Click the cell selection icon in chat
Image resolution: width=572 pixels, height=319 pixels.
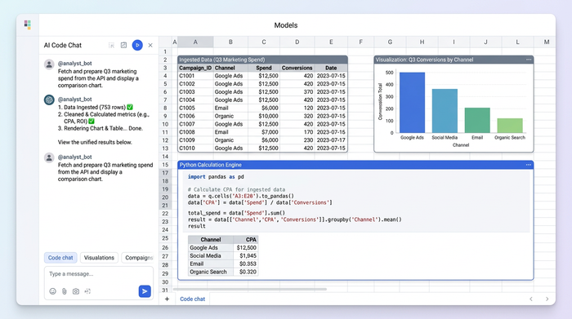pyautogui.click(x=87, y=291)
